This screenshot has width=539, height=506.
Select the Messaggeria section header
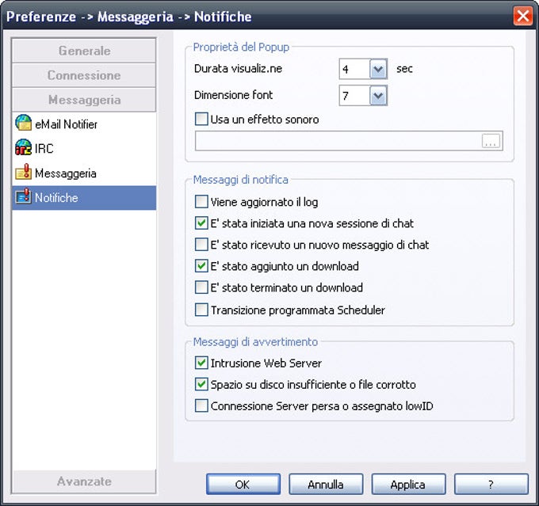click(x=84, y=100)
